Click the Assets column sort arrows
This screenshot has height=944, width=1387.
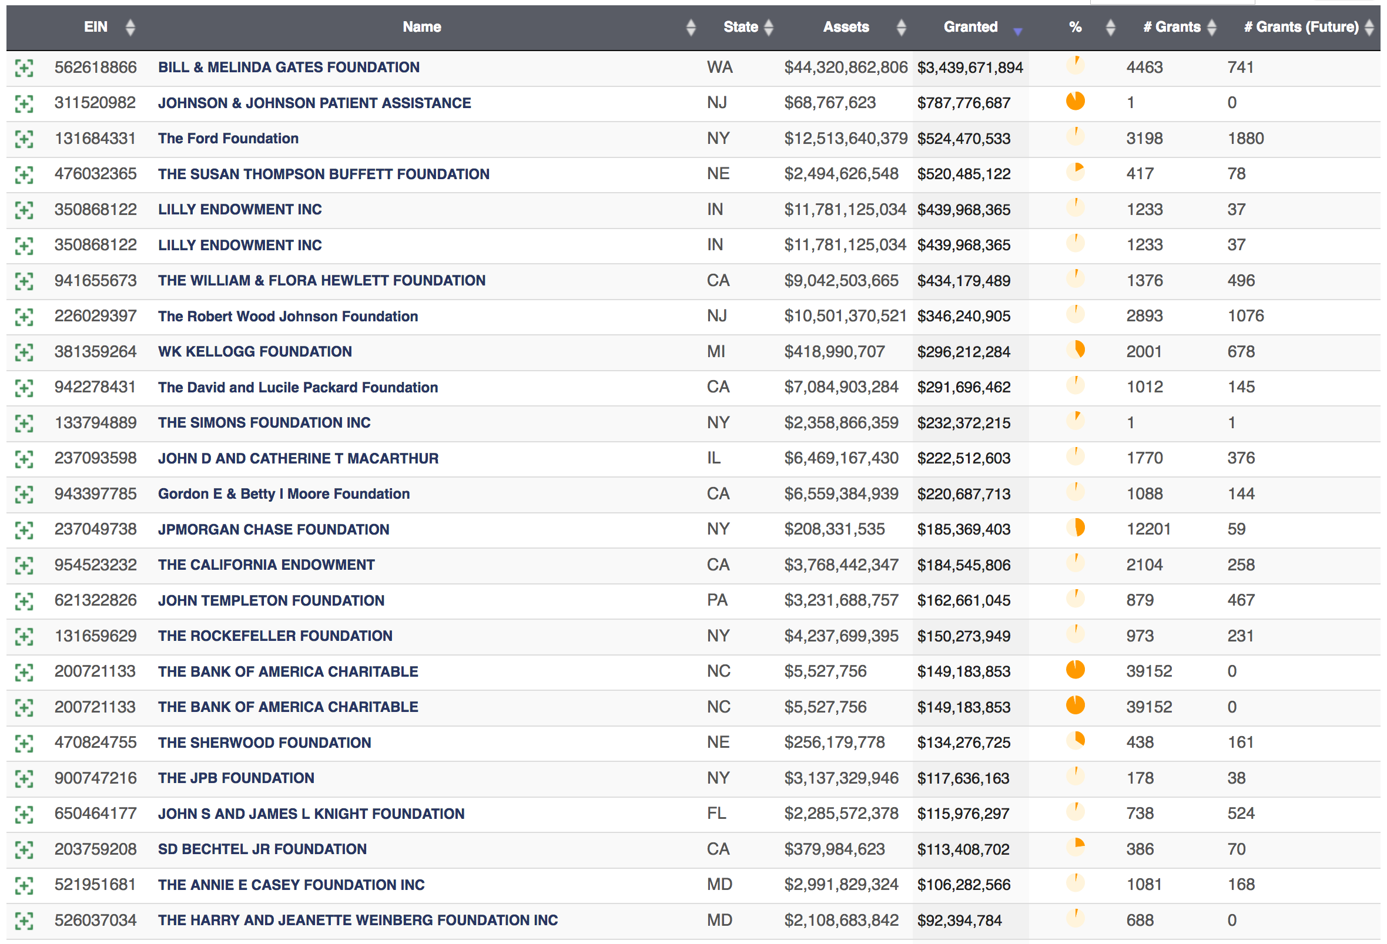pyautogui.click(x=901, y=28)
